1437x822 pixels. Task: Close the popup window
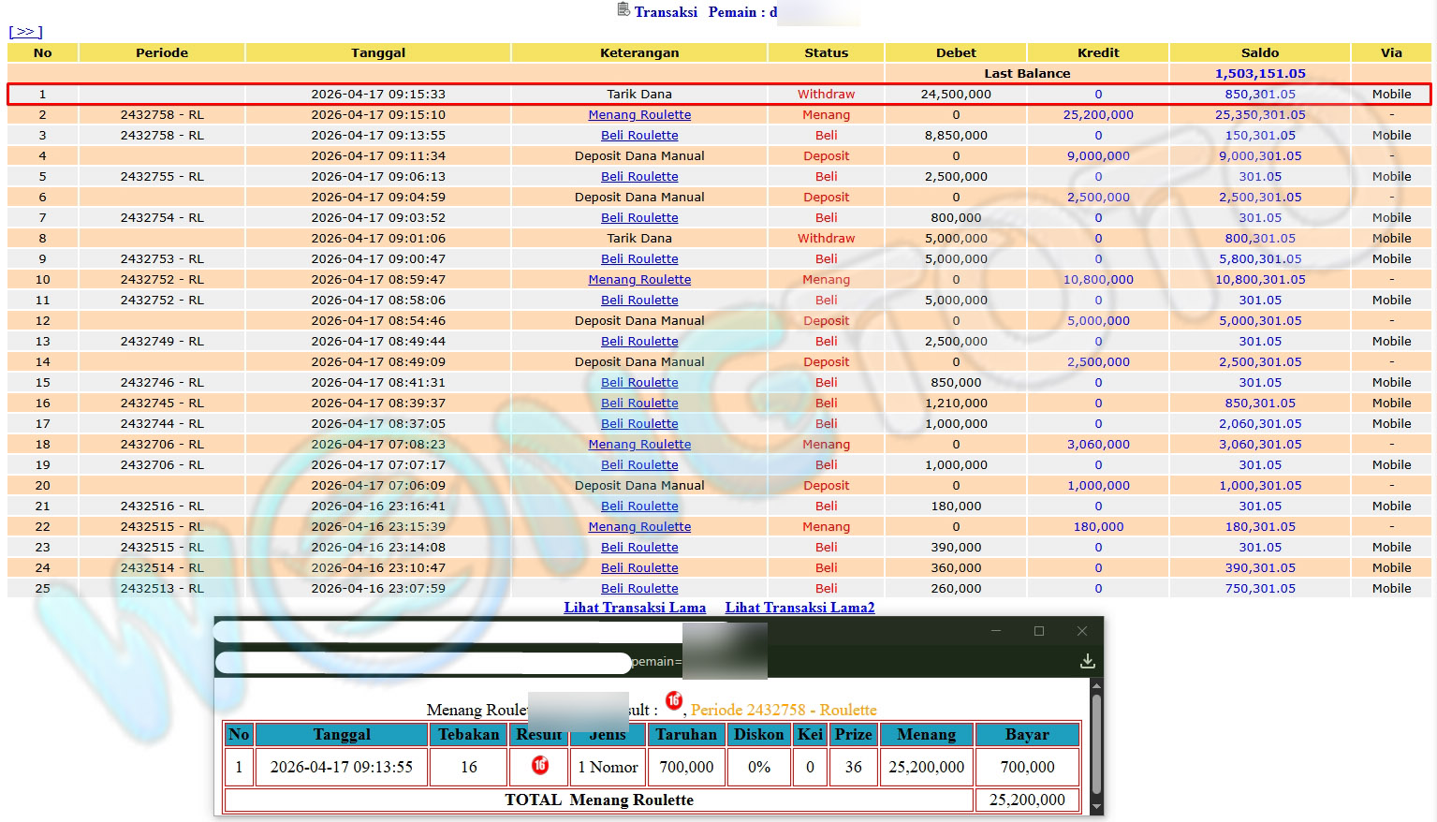1081,631
